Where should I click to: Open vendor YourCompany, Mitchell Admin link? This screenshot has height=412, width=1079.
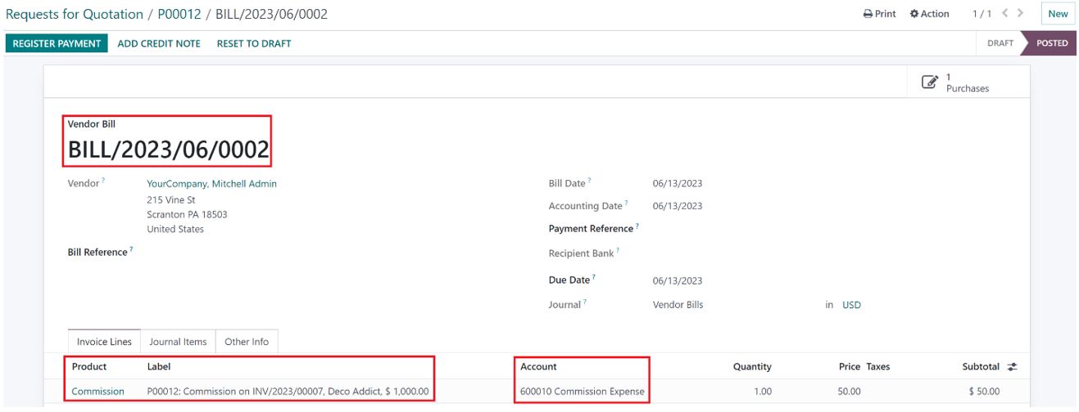[211, 184]
